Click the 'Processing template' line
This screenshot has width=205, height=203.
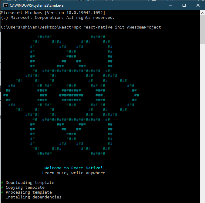29,192
